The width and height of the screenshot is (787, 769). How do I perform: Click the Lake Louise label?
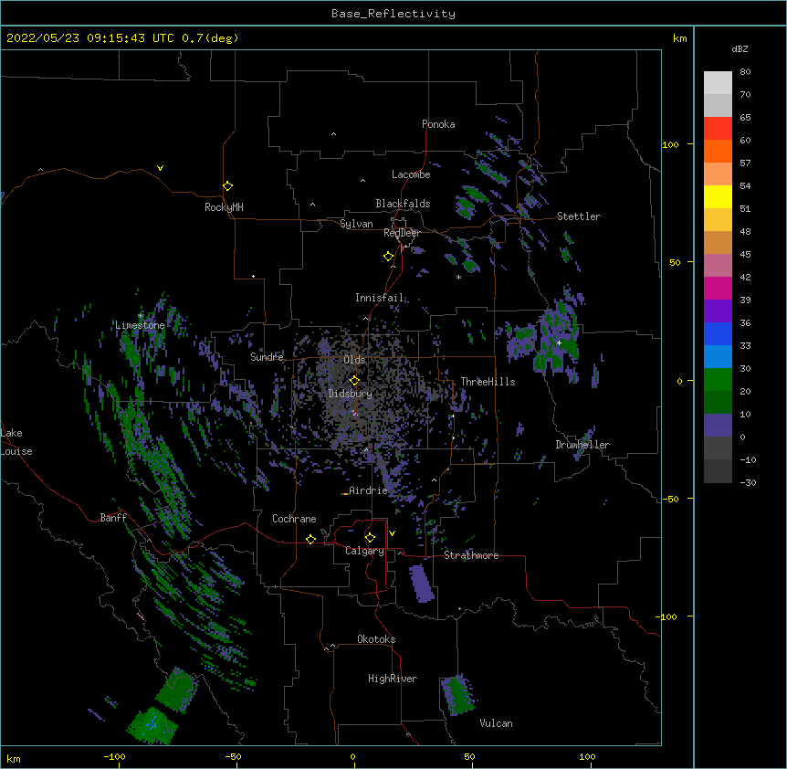point(16,442)
